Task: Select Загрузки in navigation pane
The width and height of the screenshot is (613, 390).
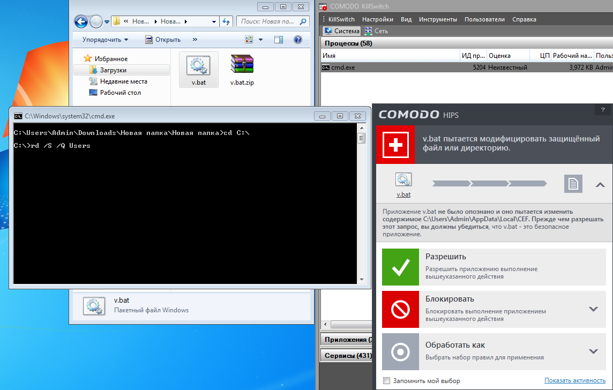Action: (x=122, y=70)
